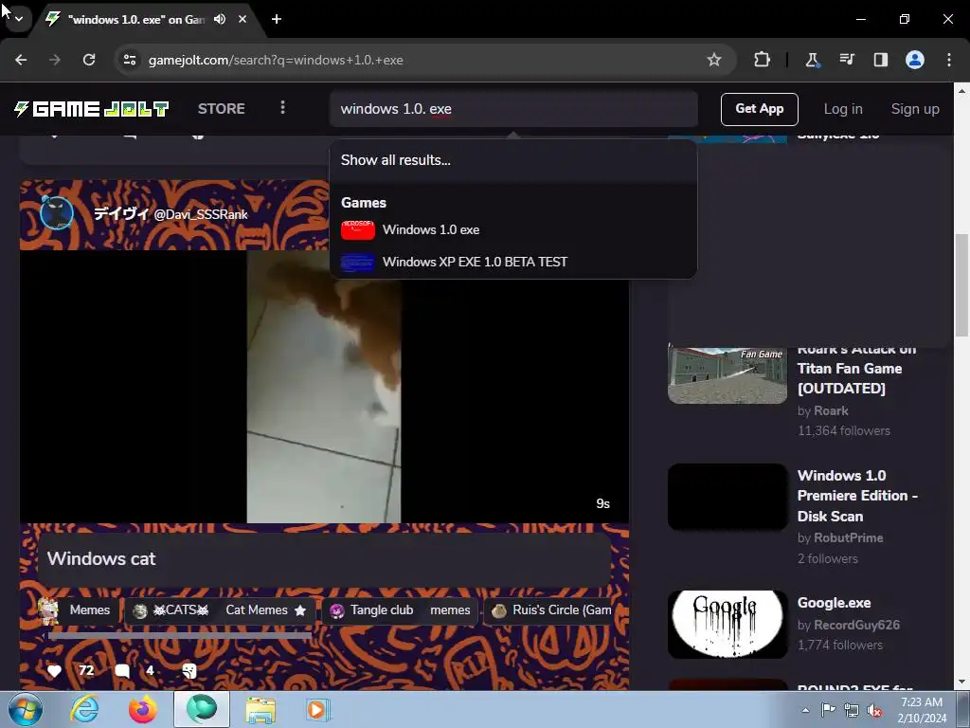Open the STORE page
970x728 pixels.
click(222, 108)
